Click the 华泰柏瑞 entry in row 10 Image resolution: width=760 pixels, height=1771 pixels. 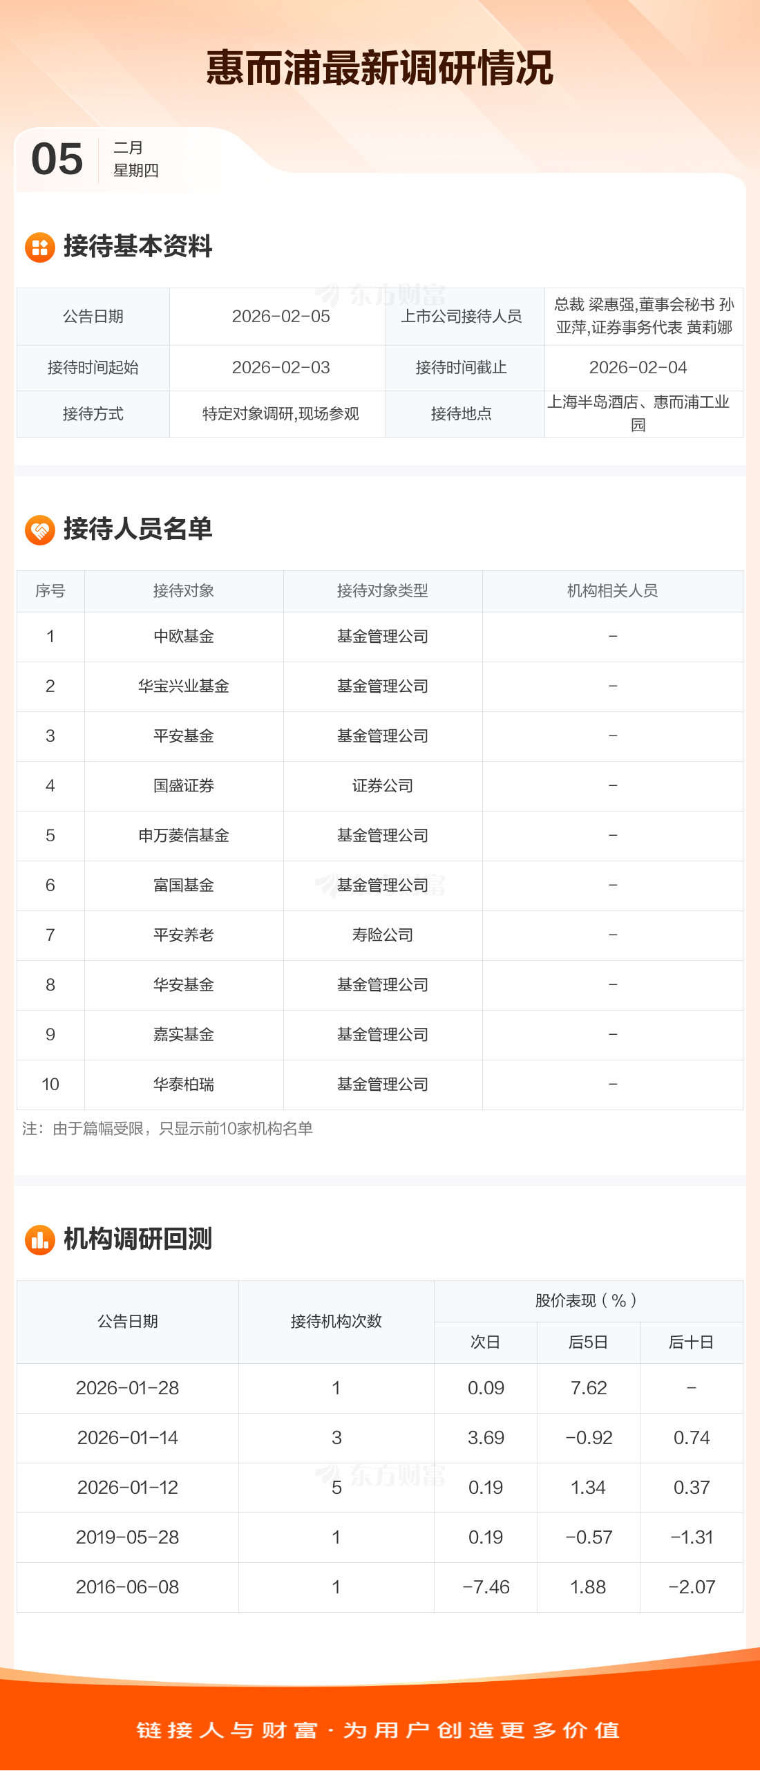pyautogui.click(x=184, y=1085)
